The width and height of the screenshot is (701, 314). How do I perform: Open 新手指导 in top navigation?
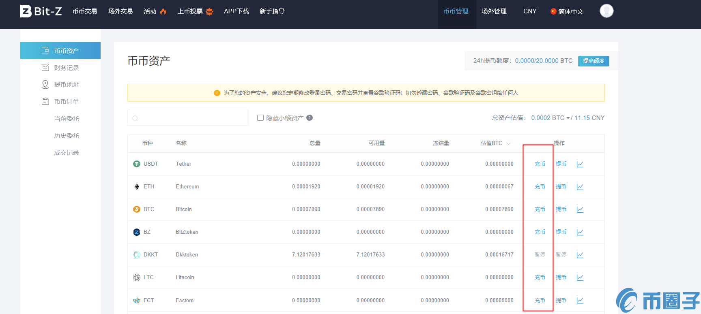(x=272, y=11)
